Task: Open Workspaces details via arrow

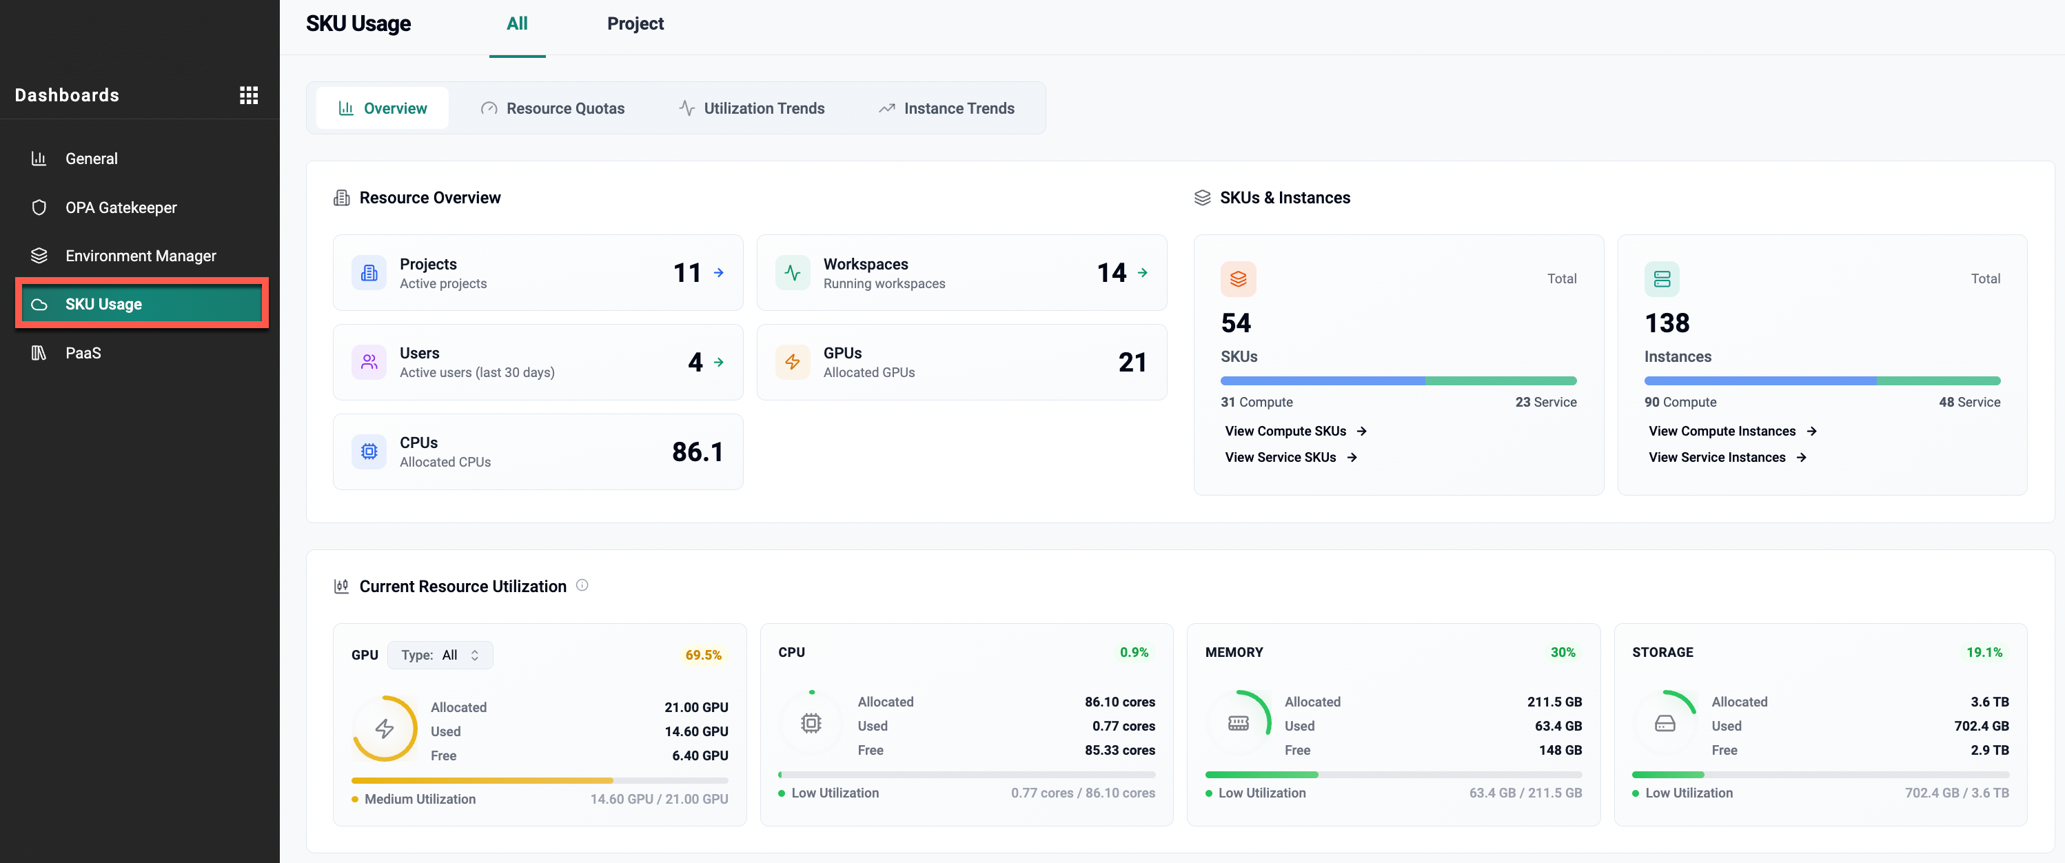Action: pos(1142,273)
